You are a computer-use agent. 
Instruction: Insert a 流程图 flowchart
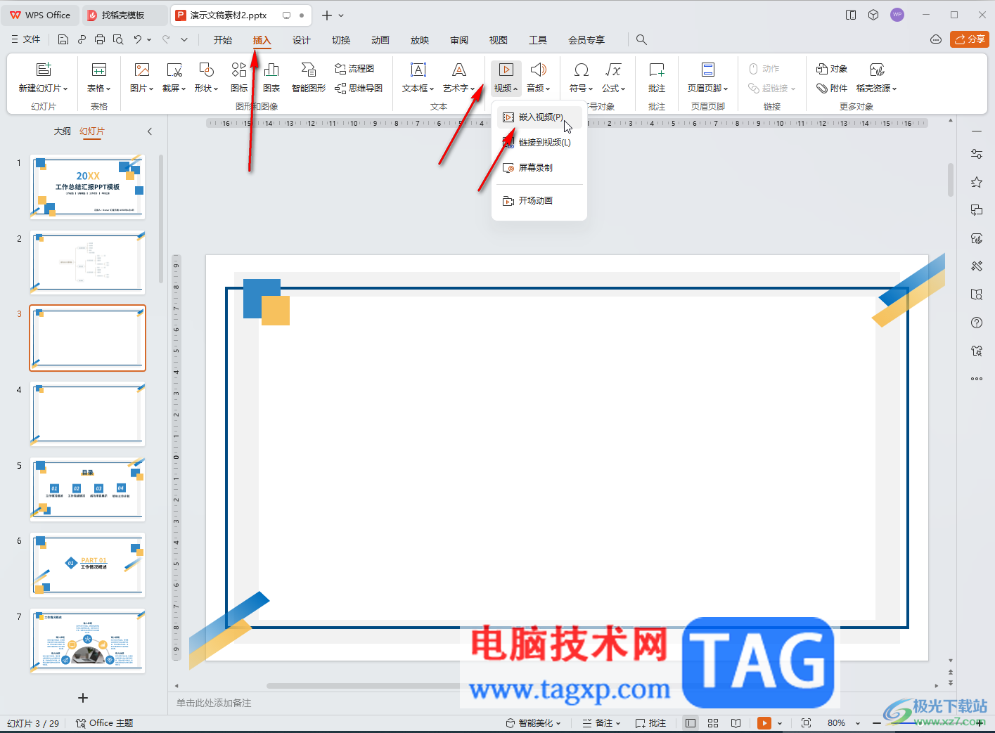tap(354, 69)
